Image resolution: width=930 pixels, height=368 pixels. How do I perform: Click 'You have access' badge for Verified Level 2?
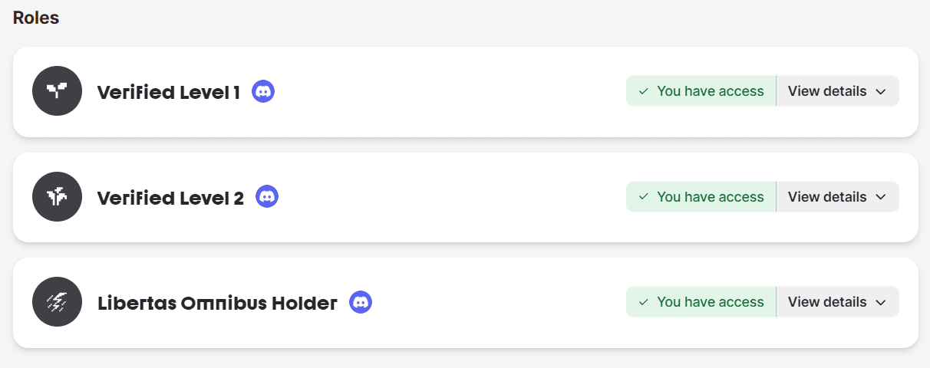click(701, 197)
